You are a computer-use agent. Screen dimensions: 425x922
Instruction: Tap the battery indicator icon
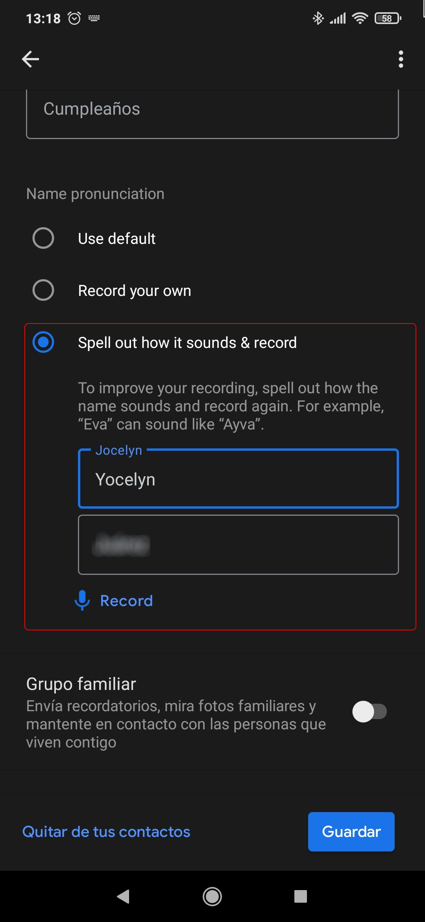tap(388, 18)
